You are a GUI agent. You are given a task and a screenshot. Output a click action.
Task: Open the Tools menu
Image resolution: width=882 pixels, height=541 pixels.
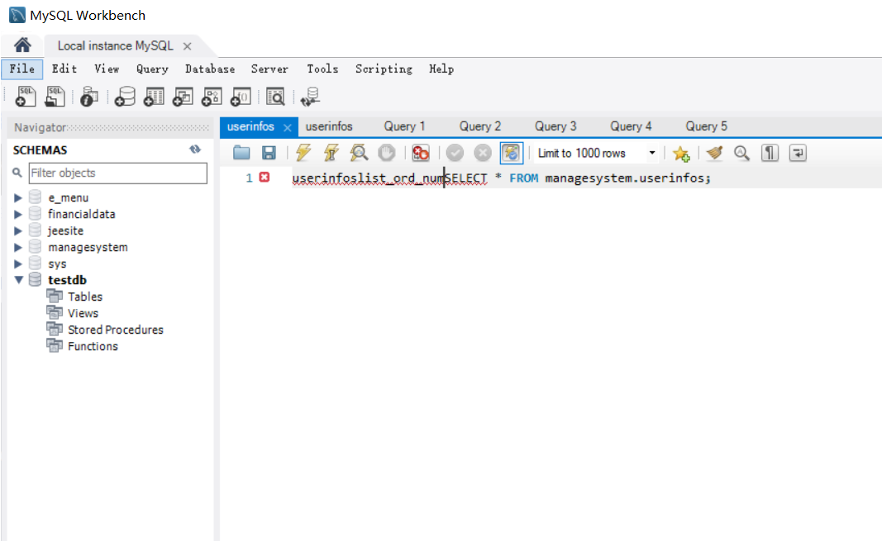(322, 69)
